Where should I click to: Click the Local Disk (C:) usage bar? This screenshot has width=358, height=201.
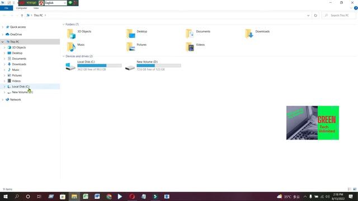(100, 66)
